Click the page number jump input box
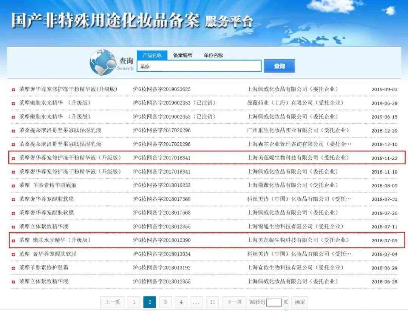The height and width of the screenshot is (311, 408). [274, 302]
